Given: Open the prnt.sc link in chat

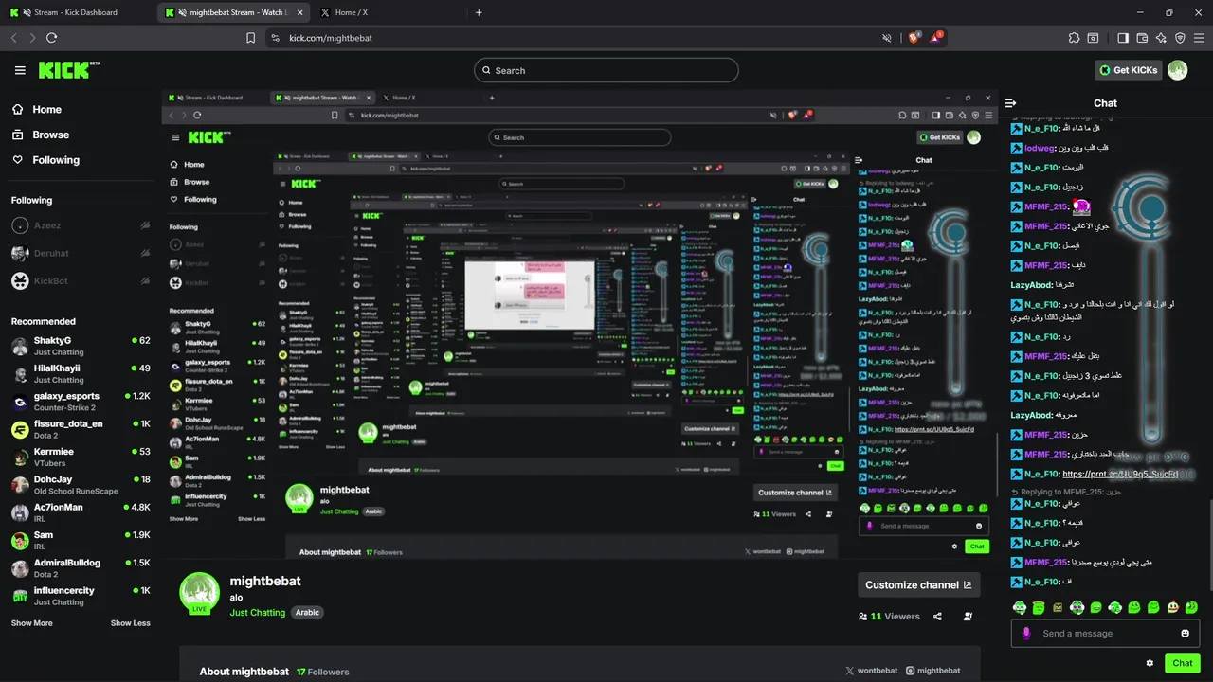Looking at the screenshot, I should point(1120,474).
